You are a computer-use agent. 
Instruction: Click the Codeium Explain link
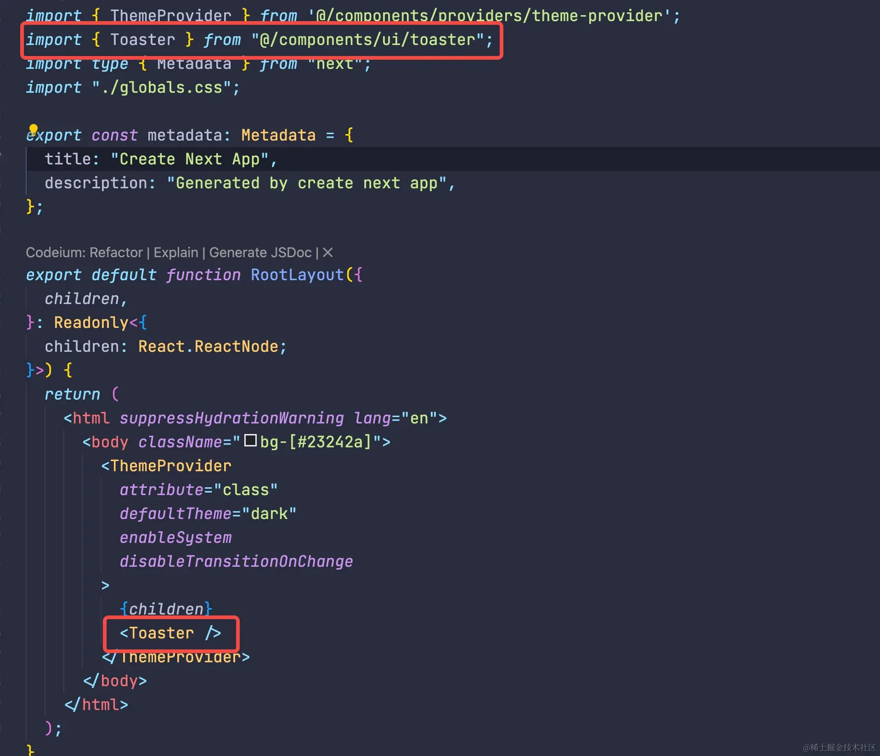coord(176,252)
